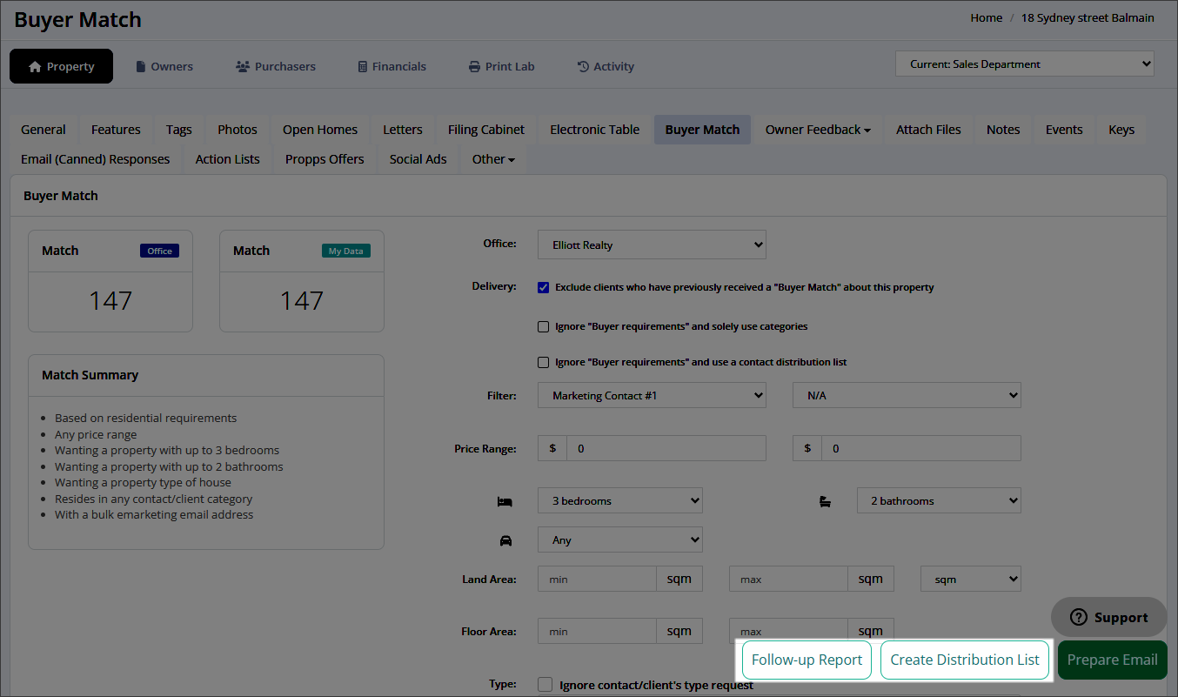Open Email (Canned) Responses tab

point(96,159)
